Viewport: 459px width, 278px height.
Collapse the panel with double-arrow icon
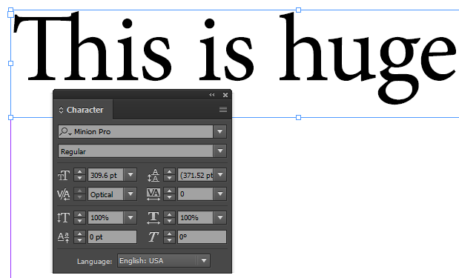click(212, 95)
